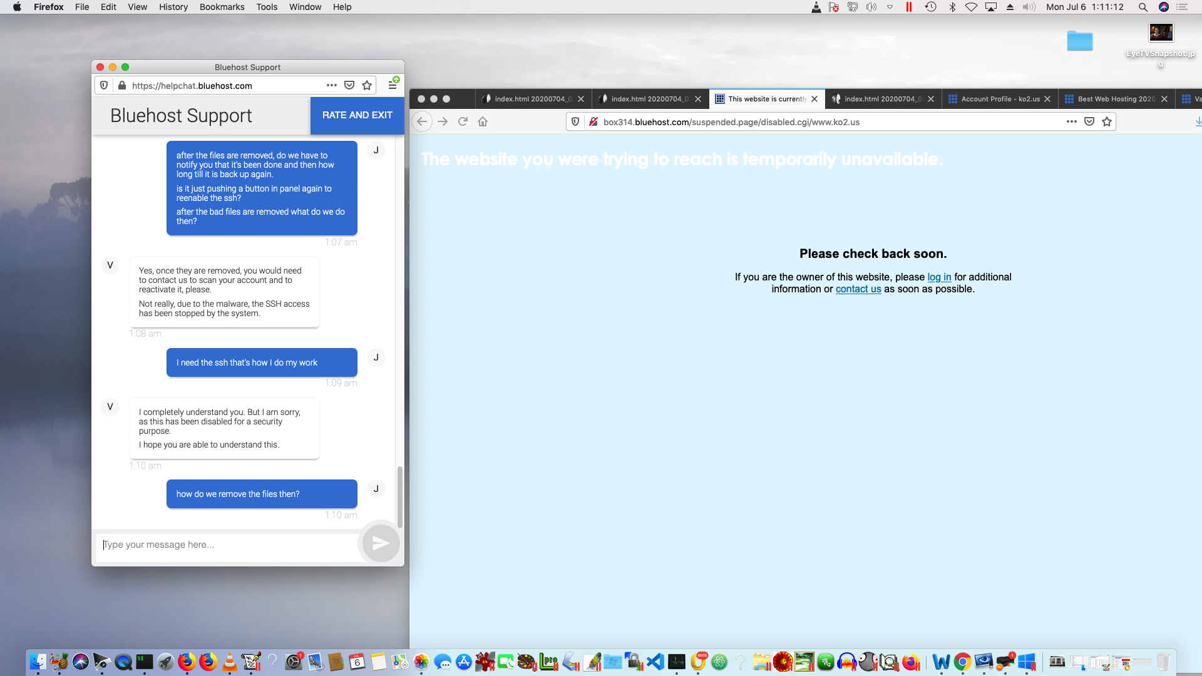Open Wi-Fi status menu
Image resolution: width=1202 pixels, height=676 pixels.
coord(971,7)
